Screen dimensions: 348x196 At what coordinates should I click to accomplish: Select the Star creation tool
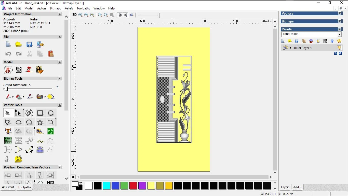pos(40,122)
